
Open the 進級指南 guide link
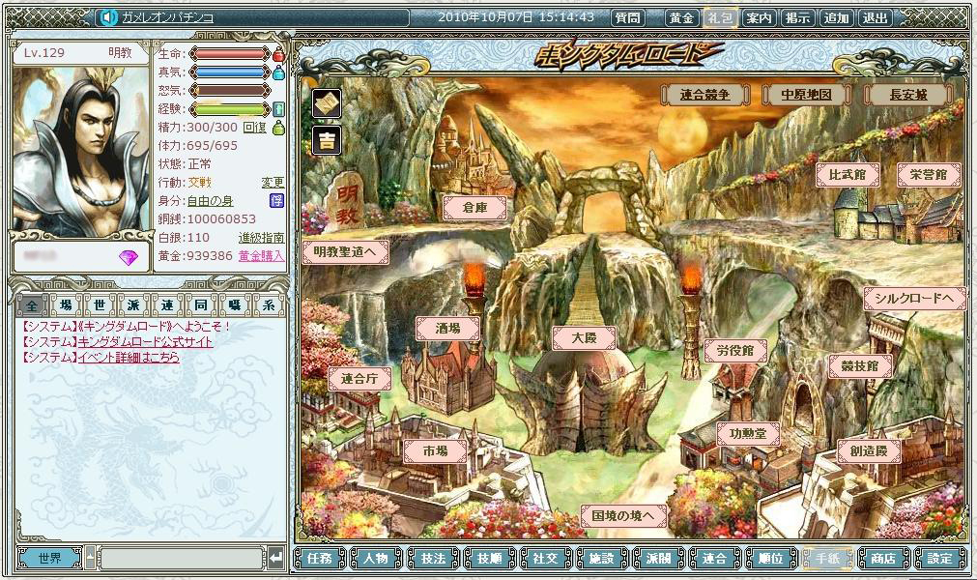click(x=262, y=238)
